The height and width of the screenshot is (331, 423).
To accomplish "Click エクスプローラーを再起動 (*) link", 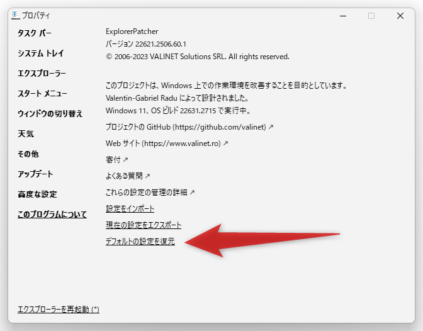I will pyautogui.click(x=59, y=309).
